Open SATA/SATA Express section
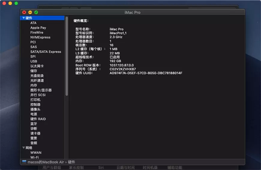Viewport: 261px width, 170px height. click(x=46, y=52)
